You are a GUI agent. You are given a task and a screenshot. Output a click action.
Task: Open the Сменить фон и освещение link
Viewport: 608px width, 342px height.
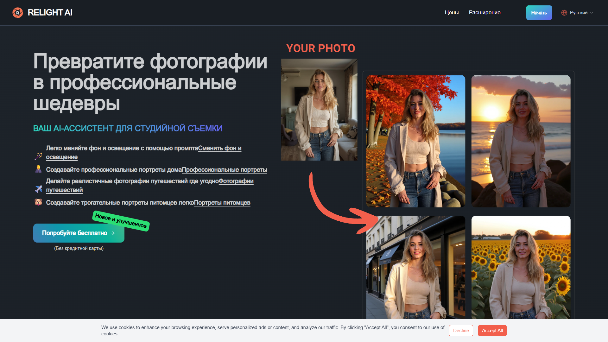[144, 153]
